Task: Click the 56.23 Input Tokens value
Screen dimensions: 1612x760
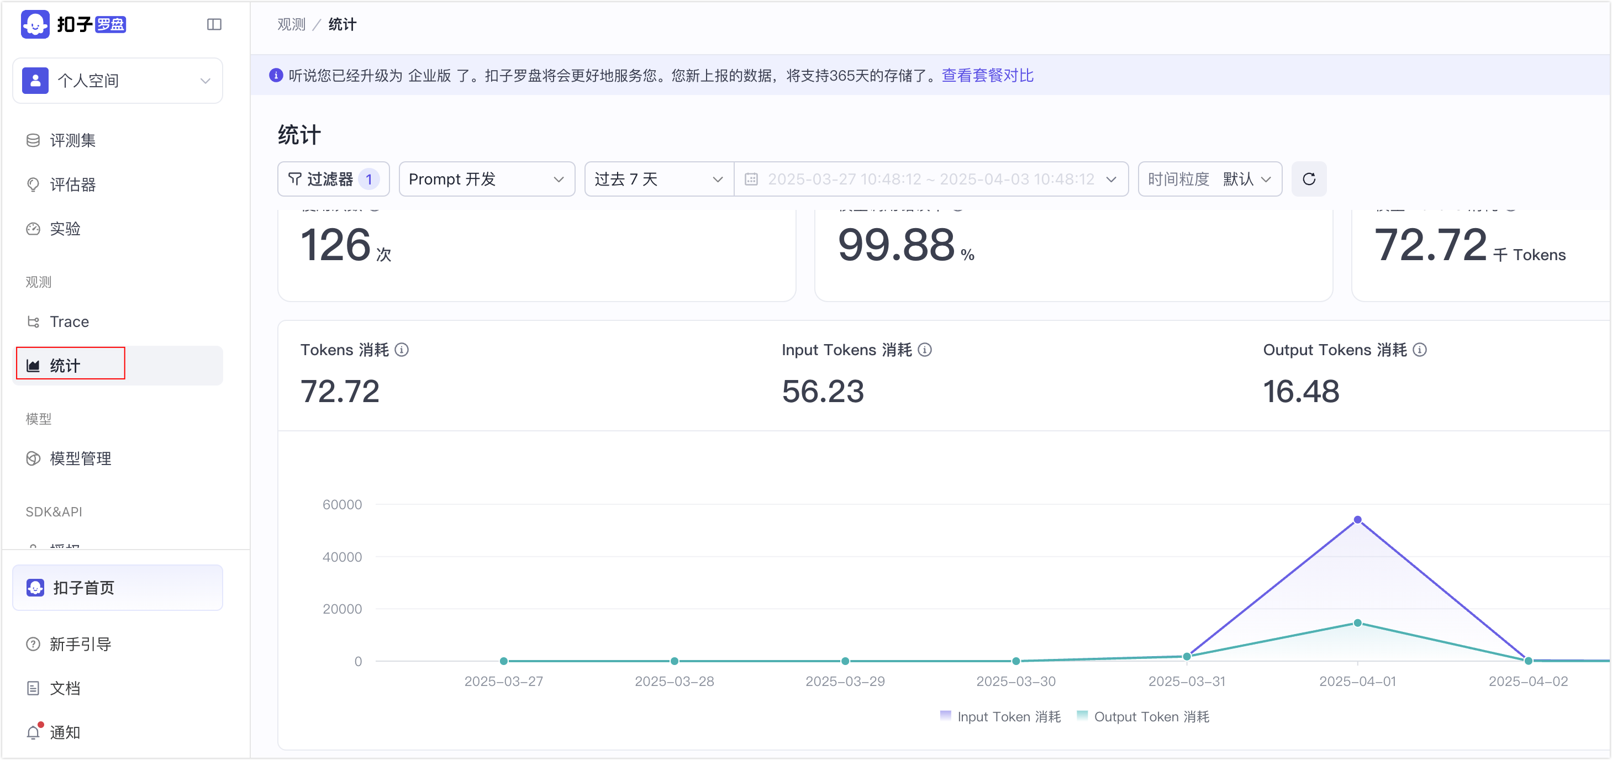Action: [823, 392]
